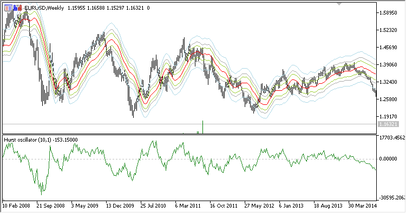Select the EURUSD,Weekly chart title
This screenshot has height=213, width=406.
click(x=44, y=8)
